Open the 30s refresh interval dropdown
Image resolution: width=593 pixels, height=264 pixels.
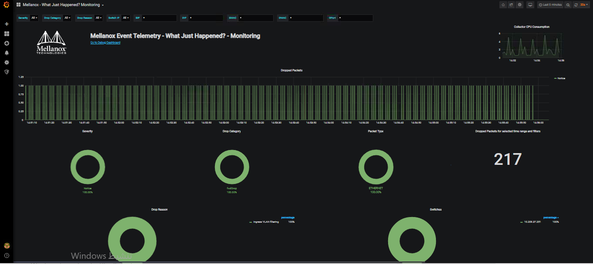click(584, 5)
